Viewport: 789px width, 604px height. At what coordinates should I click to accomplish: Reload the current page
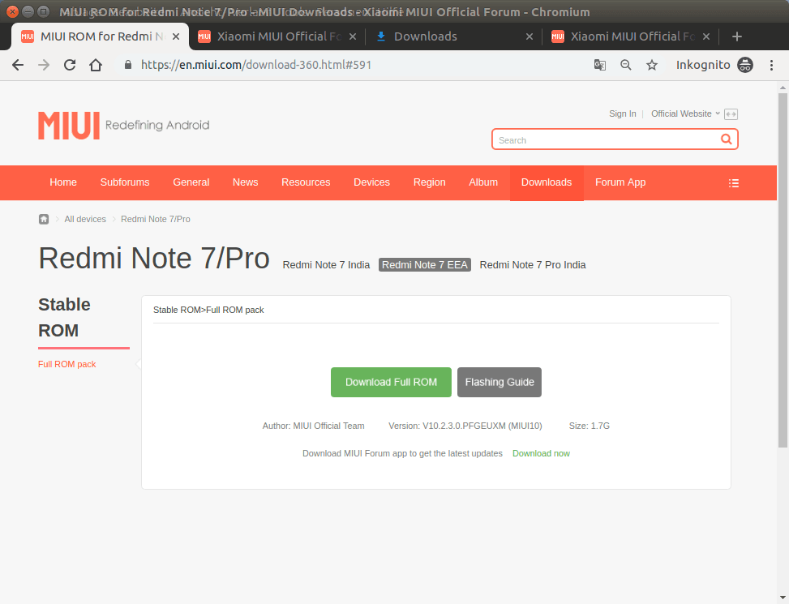(x=70, y=65)
